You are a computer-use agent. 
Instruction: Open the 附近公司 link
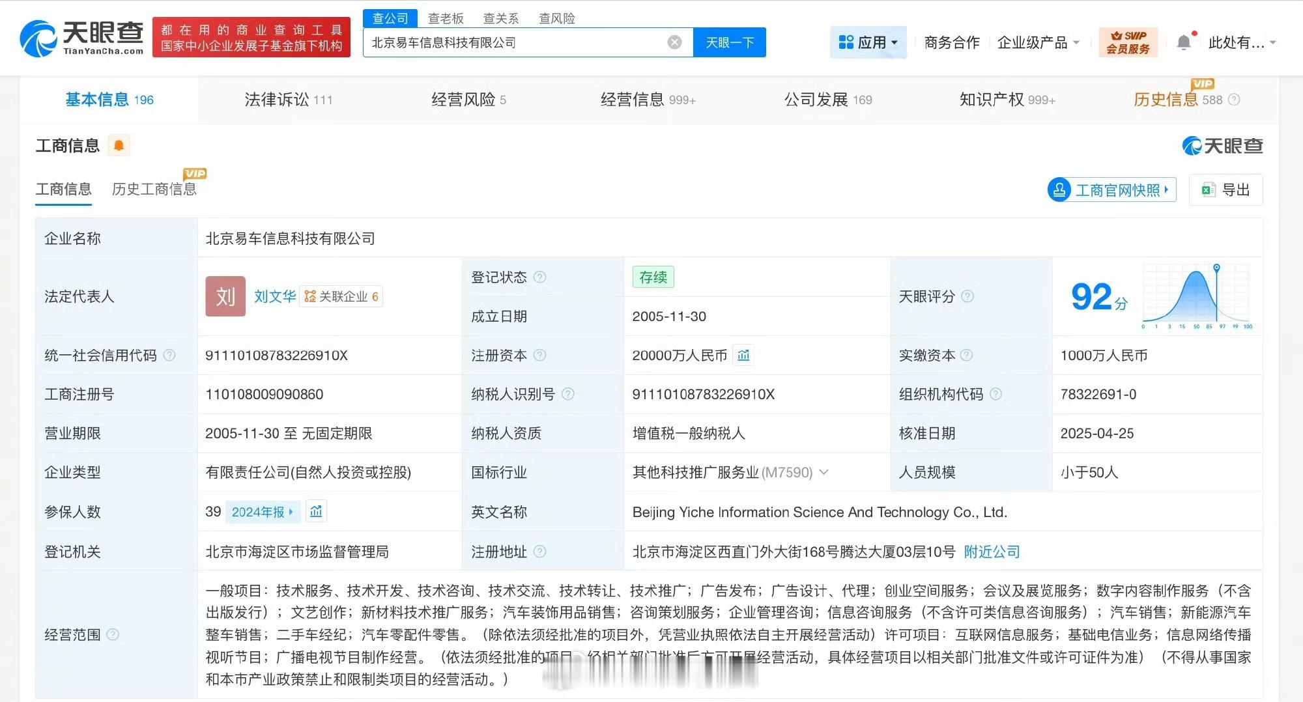[991, 552]
